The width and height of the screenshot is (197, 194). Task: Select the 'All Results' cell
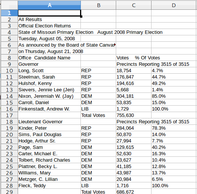49,20
